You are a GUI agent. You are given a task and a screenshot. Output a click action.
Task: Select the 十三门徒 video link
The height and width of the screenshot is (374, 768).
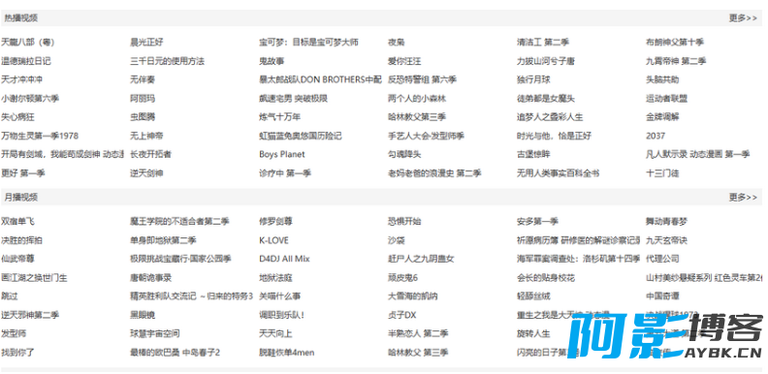pos(662,172)
